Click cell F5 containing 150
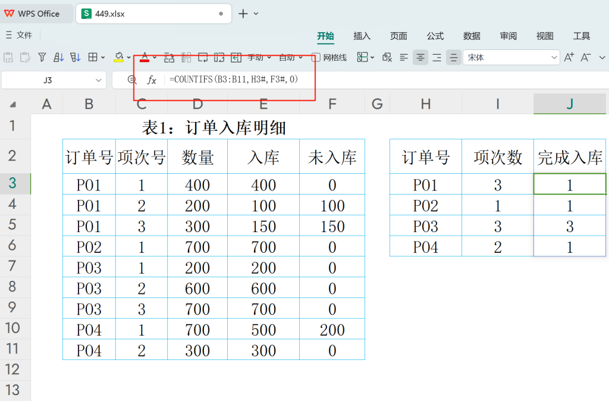The image size is (609, 401). pyautogui.click(x=332, y=227)
